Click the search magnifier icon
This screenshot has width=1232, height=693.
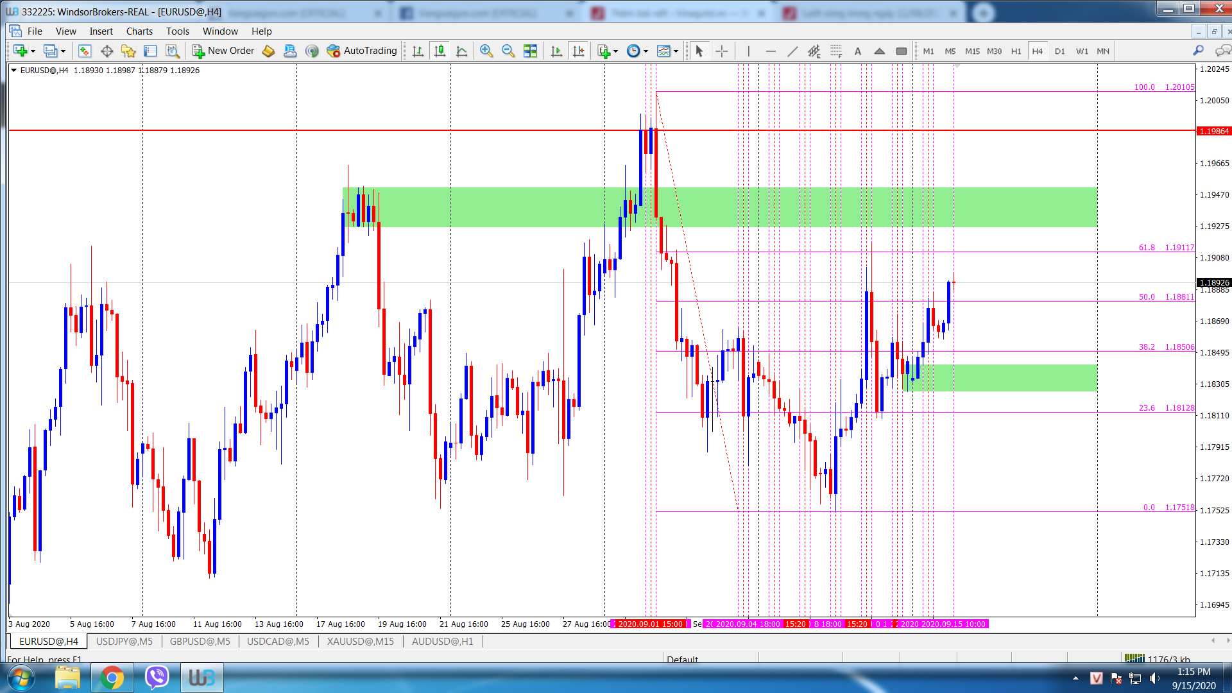pos(1198,51)
